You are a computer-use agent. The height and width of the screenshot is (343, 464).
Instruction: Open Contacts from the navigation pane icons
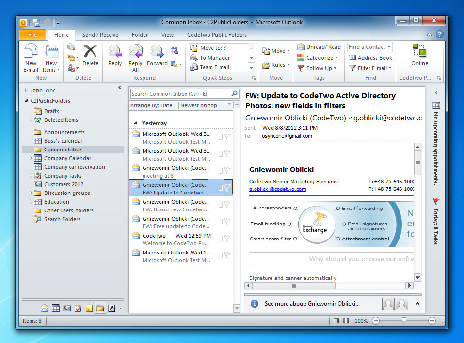click(67, 308)
